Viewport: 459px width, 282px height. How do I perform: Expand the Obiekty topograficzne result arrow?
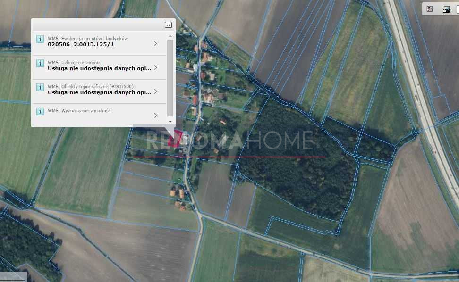click(x=156, y=91)
